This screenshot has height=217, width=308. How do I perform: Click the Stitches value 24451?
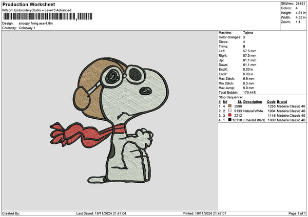[300, 4]
